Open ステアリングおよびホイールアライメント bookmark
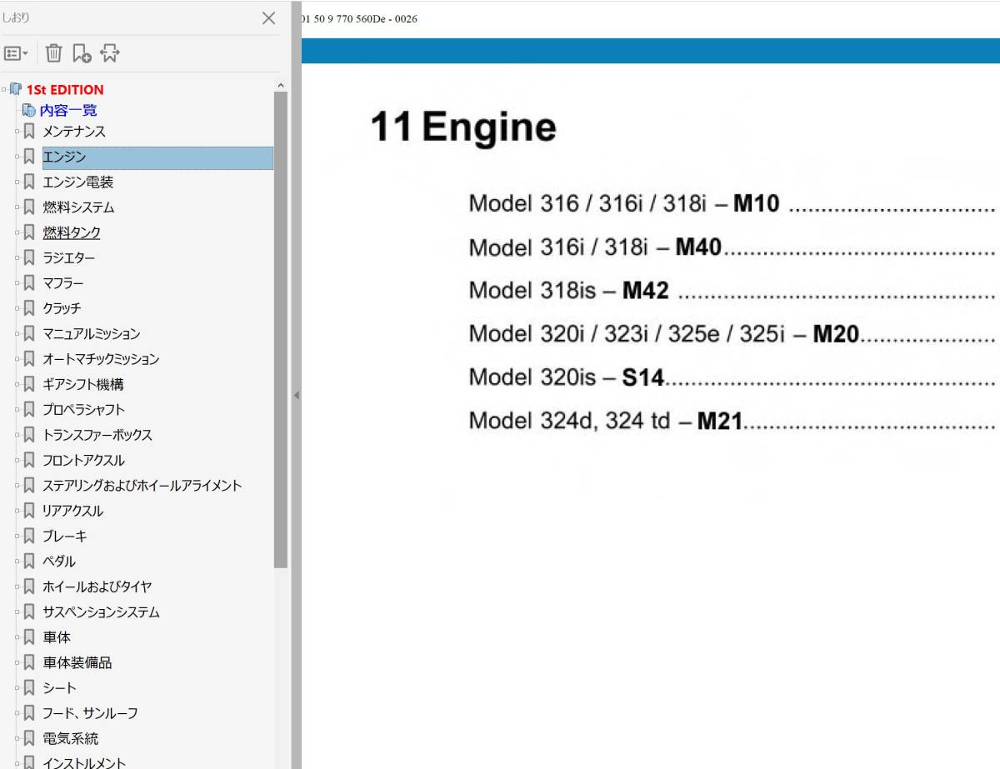The height and width of the screenshot is (769, 1000). coord(142,486)
